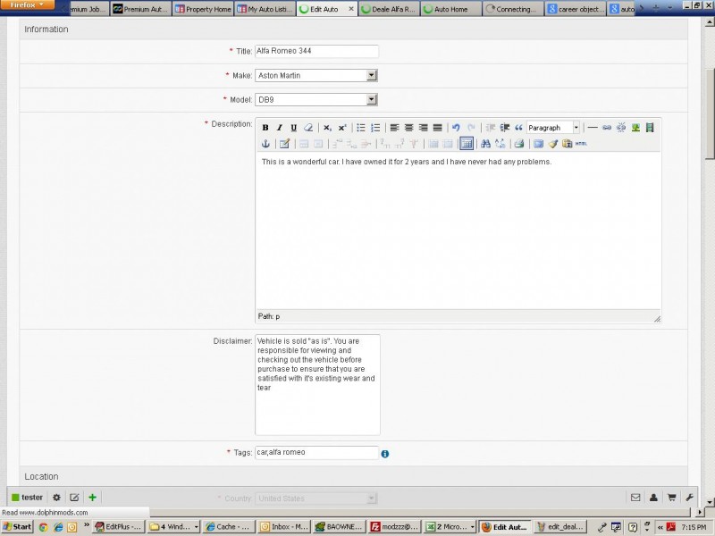Insert a hyperlink with the chain icon
The height and width of the screenshot is (536, 715).
[x=607, y=128]
